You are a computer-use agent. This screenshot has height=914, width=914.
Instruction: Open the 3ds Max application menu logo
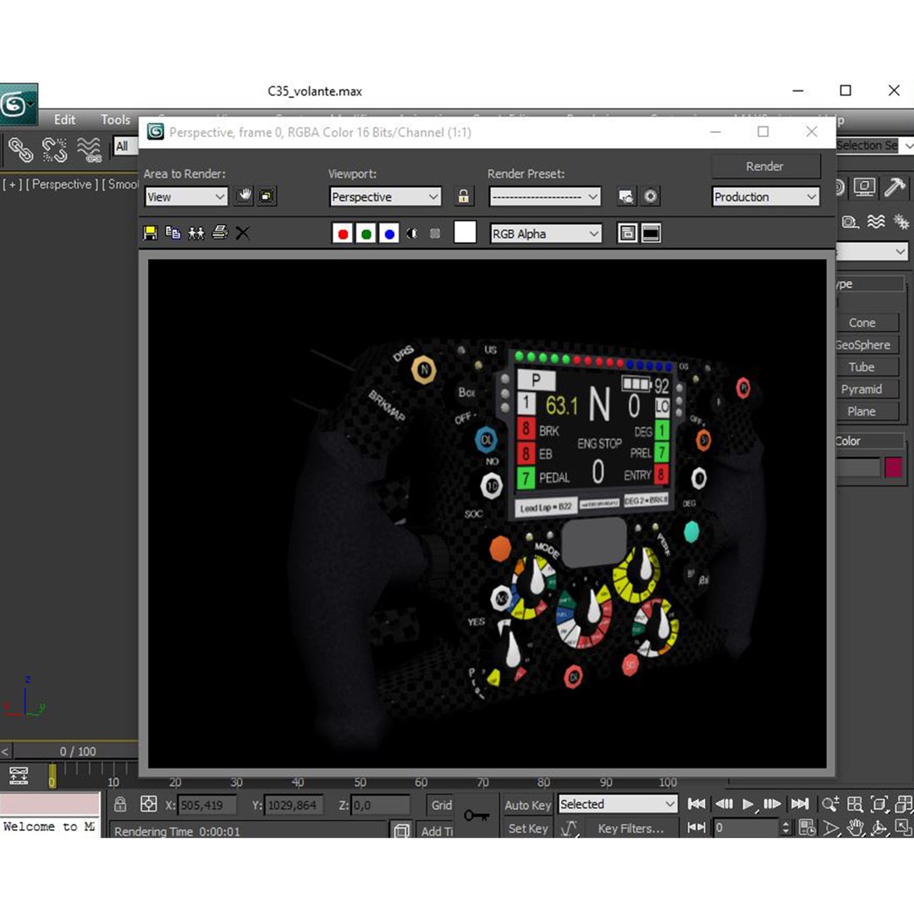pyautogui.click(x=18, y=104)
